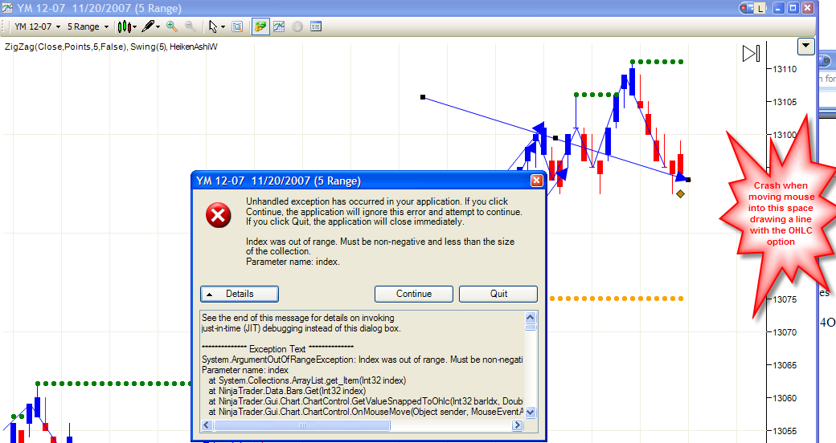Click 13075 price axis label
Image resolution: width=836 pixels, height=443 pixels.
pyautogui.click(x=785, y=300)
